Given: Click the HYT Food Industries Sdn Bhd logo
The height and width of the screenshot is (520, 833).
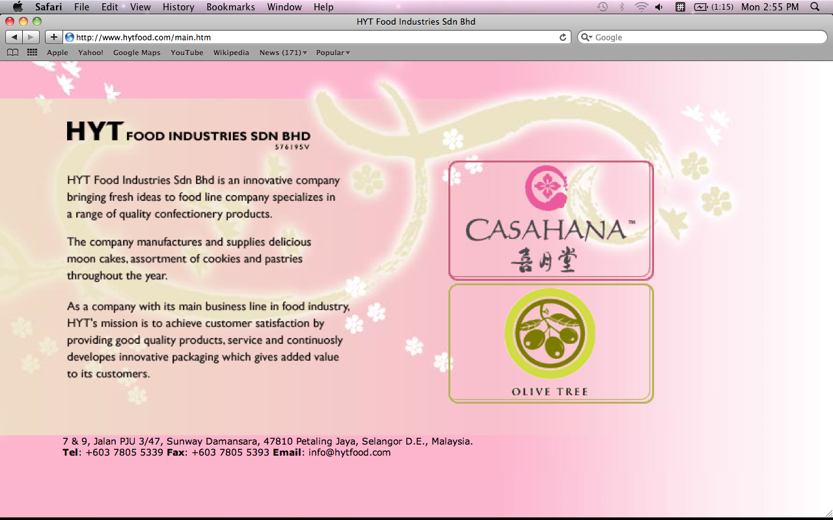Looking at the screenshot, I should tap(189, 135).
